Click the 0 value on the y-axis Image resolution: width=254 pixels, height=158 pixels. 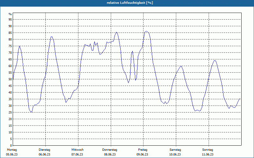coord(11,146)
